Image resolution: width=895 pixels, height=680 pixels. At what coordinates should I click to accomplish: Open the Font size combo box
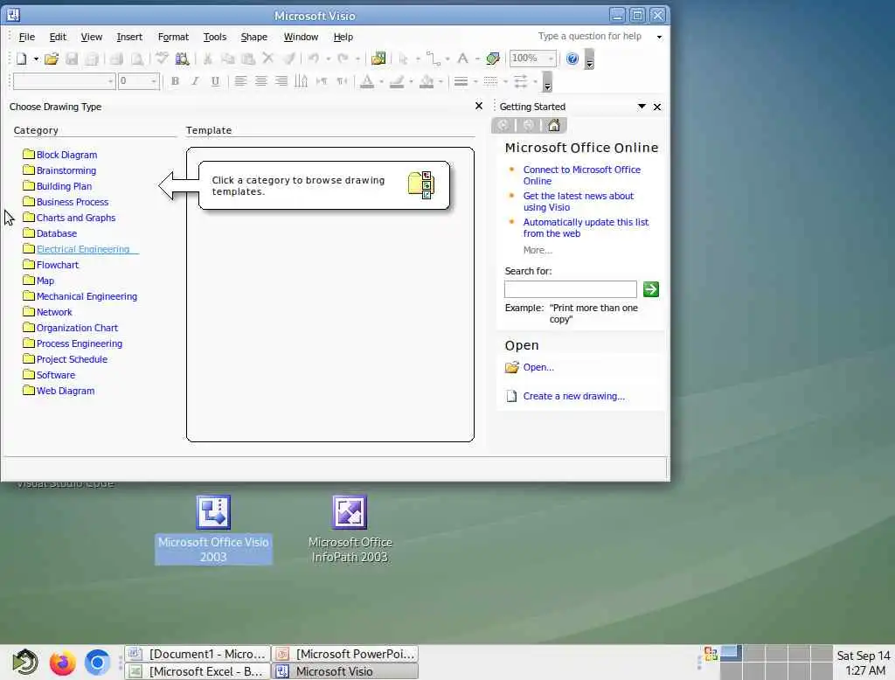(x=139, y=81)
